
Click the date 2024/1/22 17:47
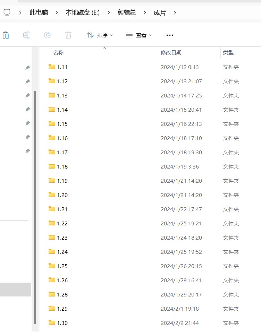181,209
